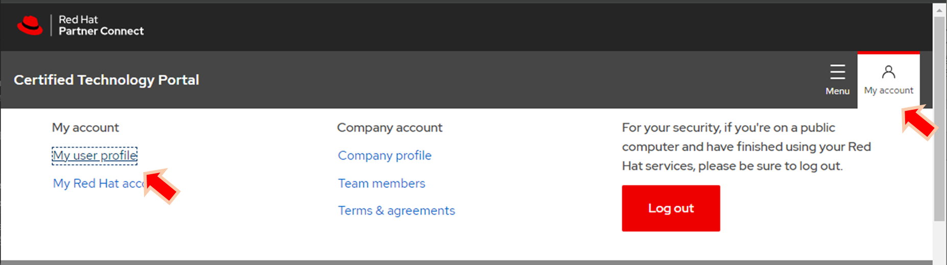
Task: Click the vertical scrollbar thumb
Action: point(939,117)
